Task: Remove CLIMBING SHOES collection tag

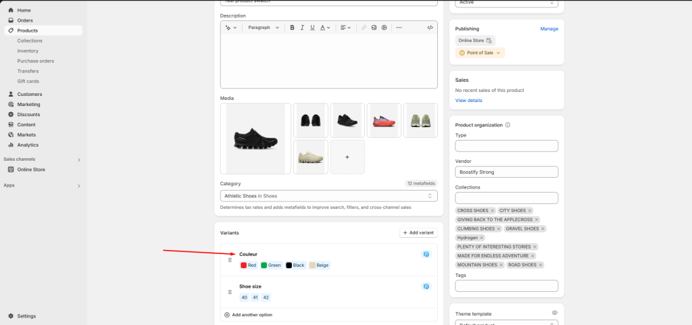Action: click(x=499, y=229)
